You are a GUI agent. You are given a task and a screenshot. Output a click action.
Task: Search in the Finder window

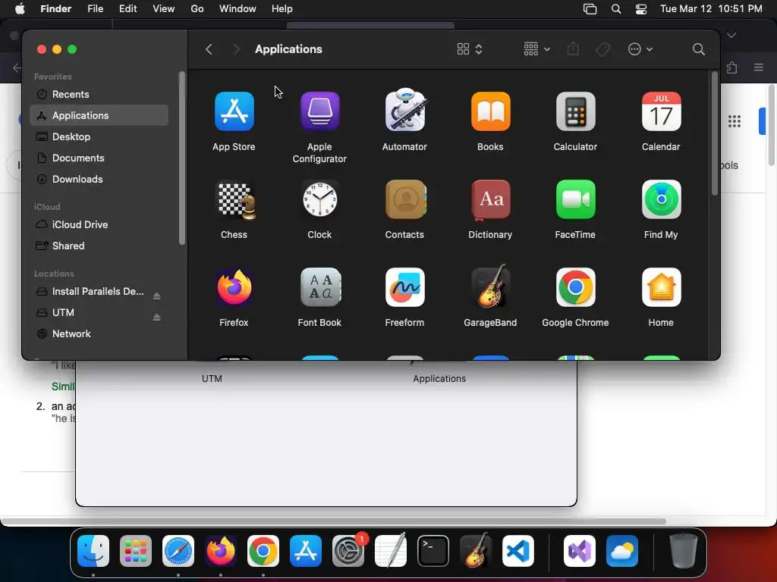point(699,49)
